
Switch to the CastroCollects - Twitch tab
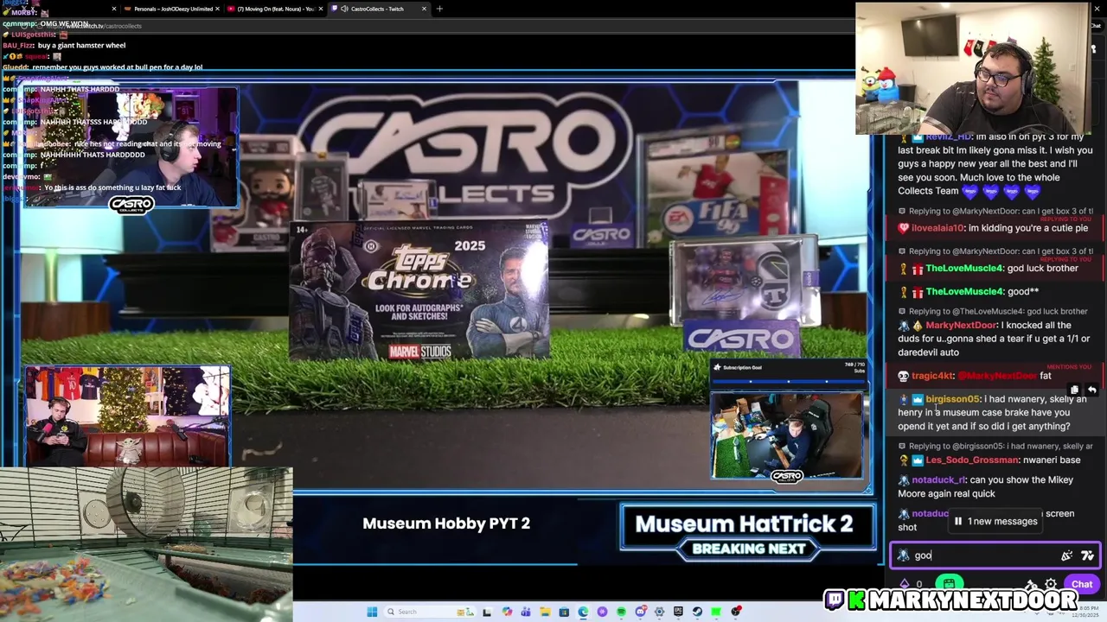(x=377, y=9)
